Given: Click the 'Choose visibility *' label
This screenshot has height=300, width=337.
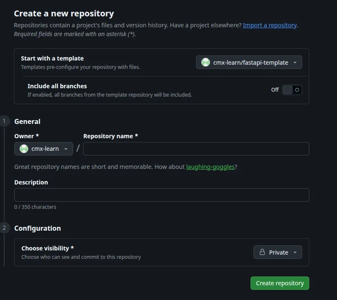Looking at the screenshot, I should (x=47, y=248).
